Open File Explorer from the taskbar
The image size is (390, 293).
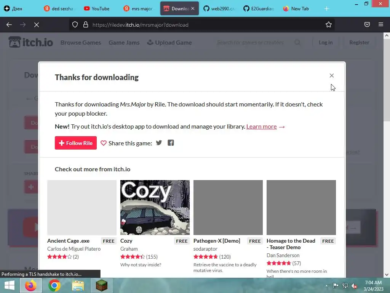(78, 285)
